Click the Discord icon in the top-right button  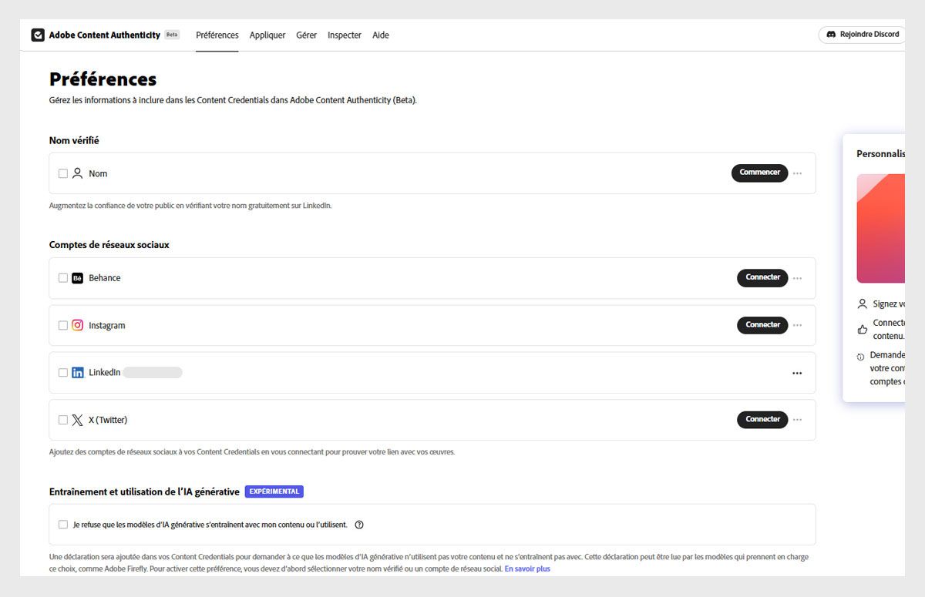coord(831,34)
